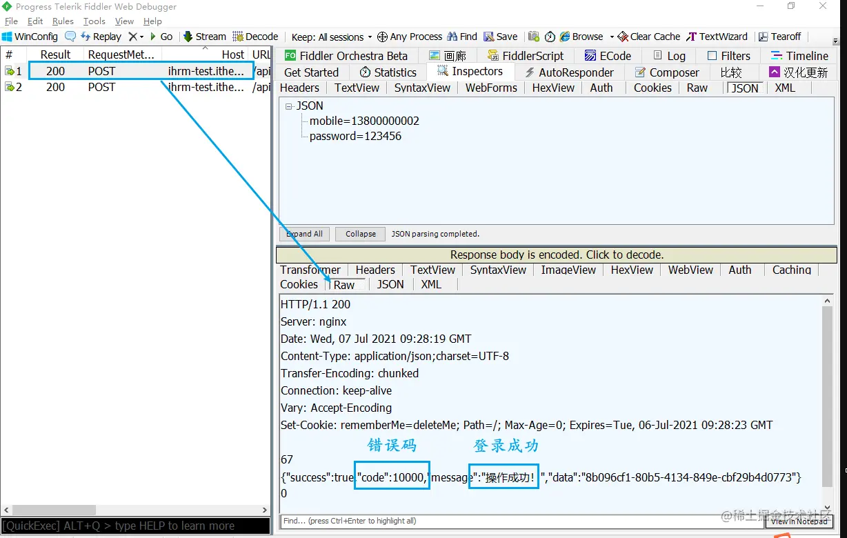Open the 比较 compare tab
Screen dimensions: 847x538
point(730,72)
